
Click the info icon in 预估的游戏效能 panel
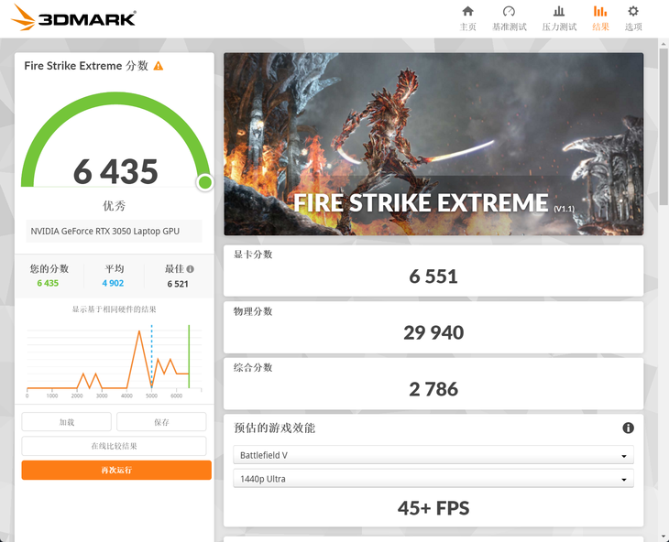[x=628, y=428]
